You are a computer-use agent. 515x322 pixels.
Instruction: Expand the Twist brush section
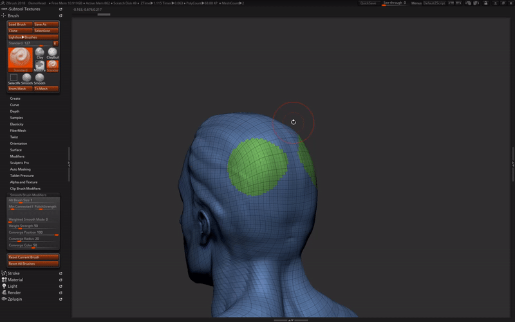click(14, 137)
